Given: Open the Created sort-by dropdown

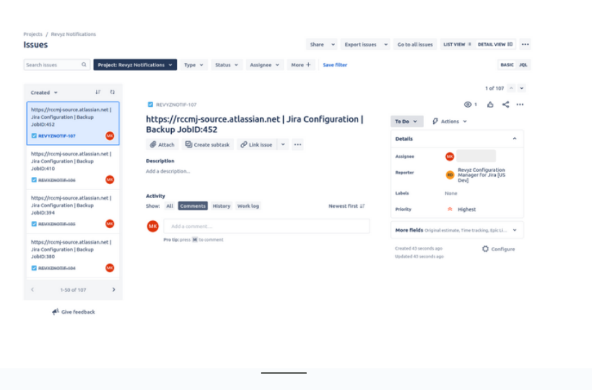Looking at the screenshot, I should tap(44, 93).
